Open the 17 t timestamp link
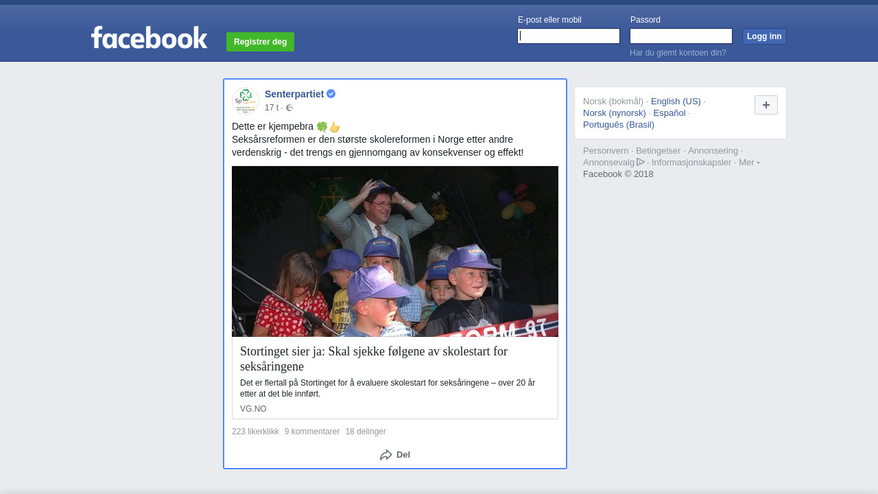The image size is (878, 494). pyautogui.click(x=272, y=108)
